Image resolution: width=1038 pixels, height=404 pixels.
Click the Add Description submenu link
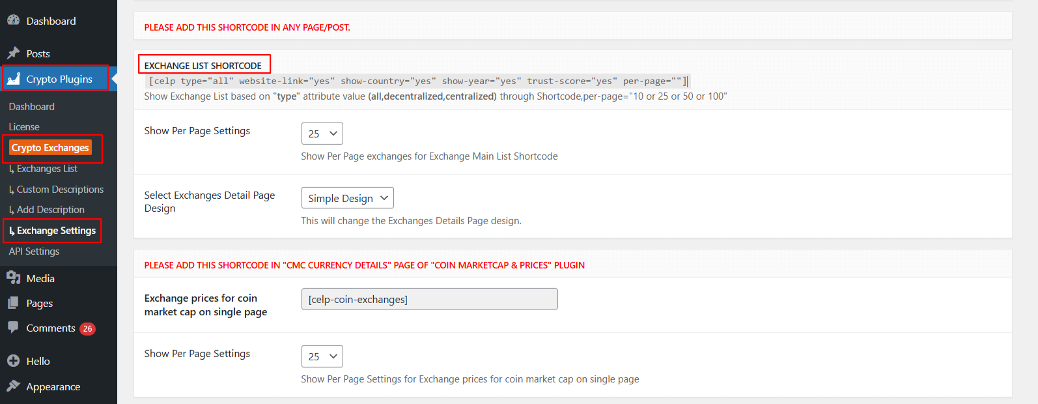(51, 210)
